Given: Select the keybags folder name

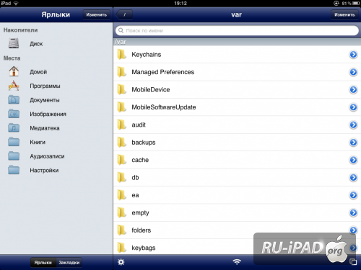Looking at the screenshot, I should click(x=144, y=248).
